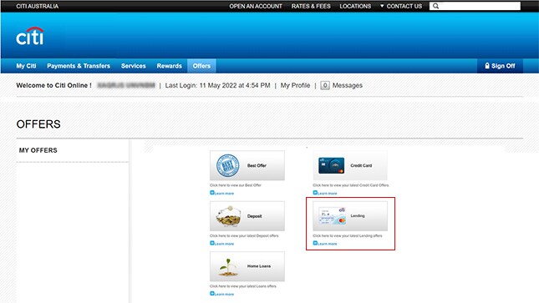Click 'view your latest Loans offers' text
The height and width of the screenshot is (303, 539).
pos(253,286)
